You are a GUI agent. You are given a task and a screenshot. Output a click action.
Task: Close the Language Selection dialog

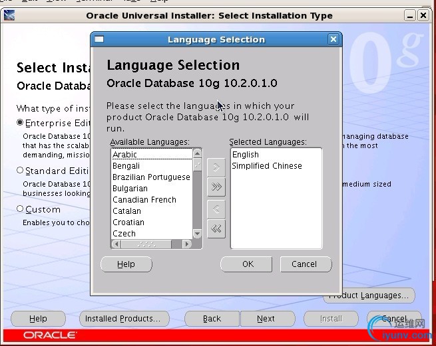click(x=333, y=39)
